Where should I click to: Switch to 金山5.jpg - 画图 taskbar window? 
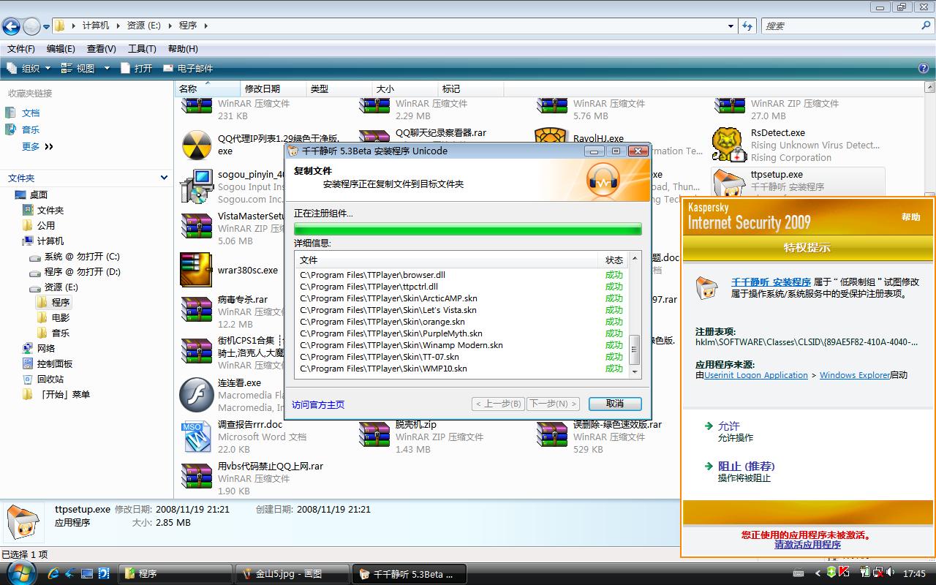(x=292, y=574)
